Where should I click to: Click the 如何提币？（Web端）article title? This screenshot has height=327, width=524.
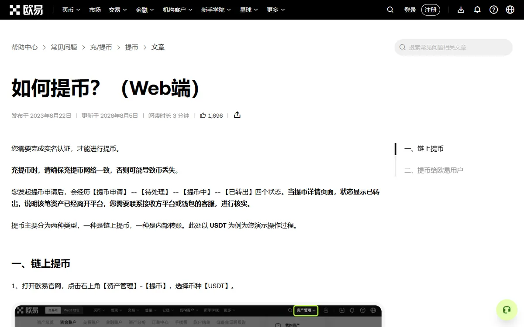106,88
